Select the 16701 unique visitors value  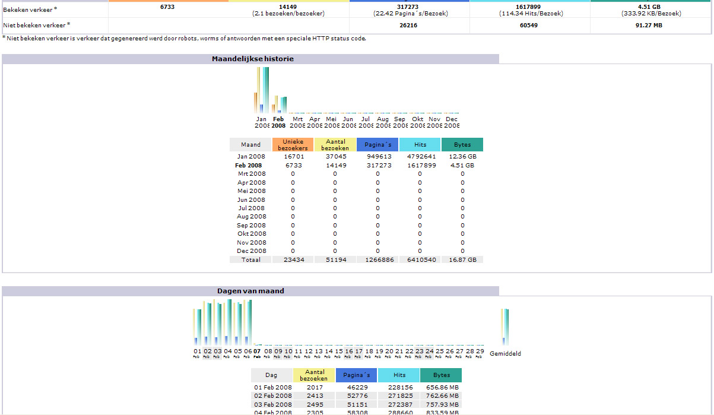pyautogui.click(x=293, y=157)
